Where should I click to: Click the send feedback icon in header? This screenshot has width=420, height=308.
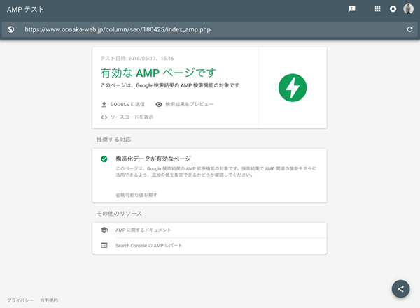tap(351, 9)
